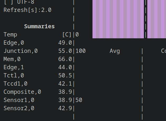
Task: Click the 50 axis label
Action: (79, 100)
